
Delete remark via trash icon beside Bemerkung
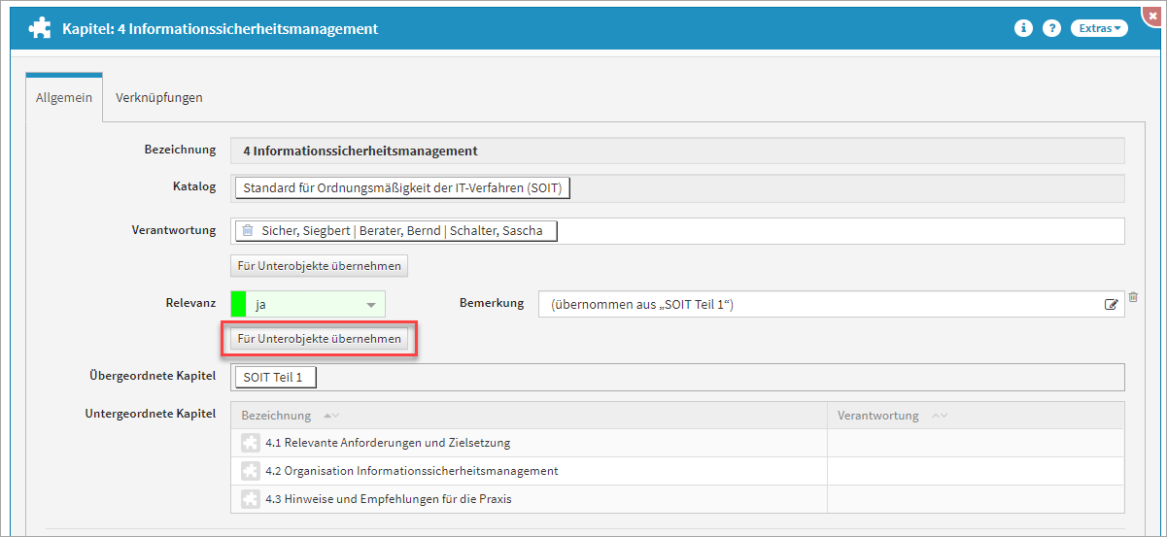click(1133, 298)
